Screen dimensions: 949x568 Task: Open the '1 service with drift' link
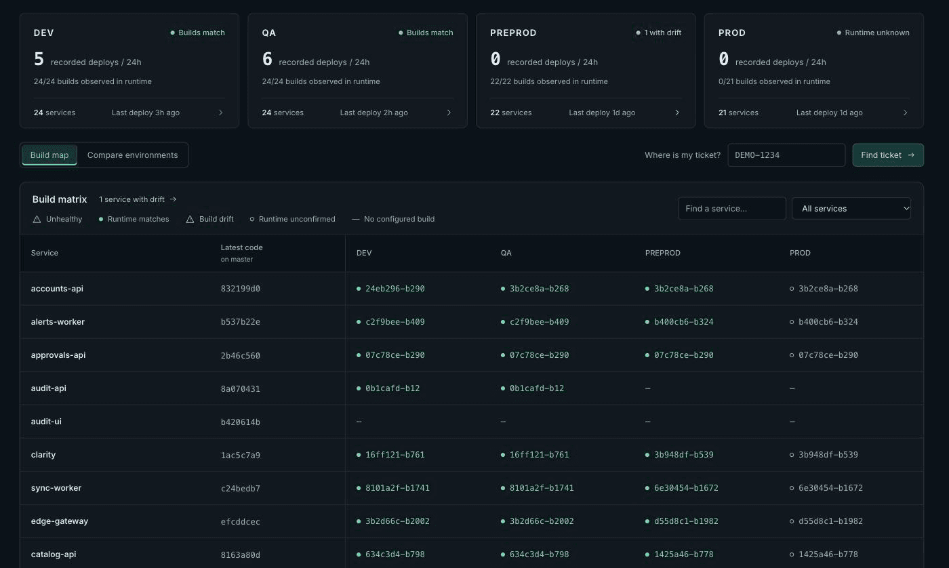coord(138,199)
